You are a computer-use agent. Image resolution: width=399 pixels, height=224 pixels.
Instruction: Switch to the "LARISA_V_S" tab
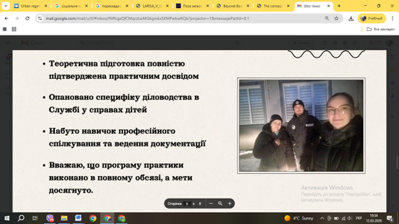(152, 6)
